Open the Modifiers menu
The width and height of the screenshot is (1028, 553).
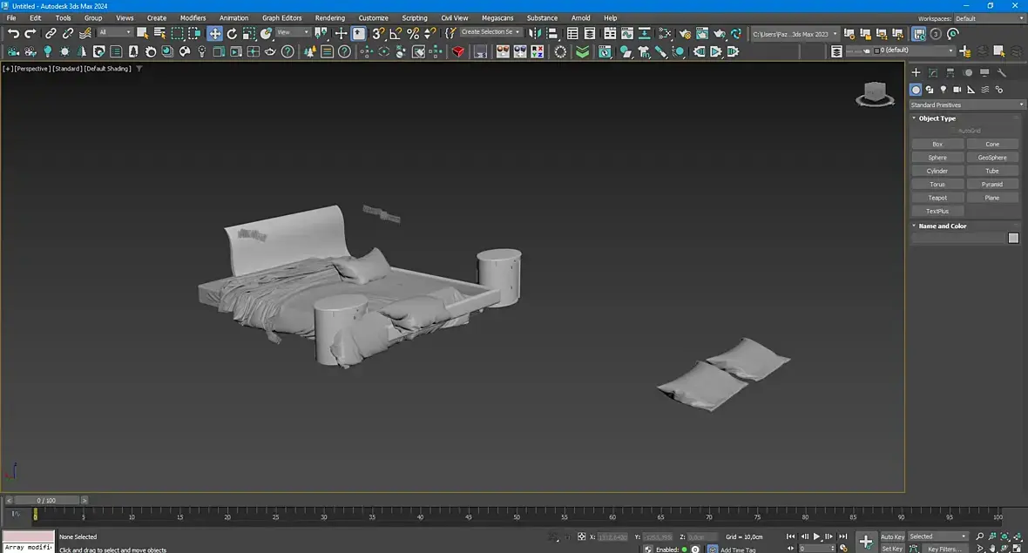(x=193, y=17)
